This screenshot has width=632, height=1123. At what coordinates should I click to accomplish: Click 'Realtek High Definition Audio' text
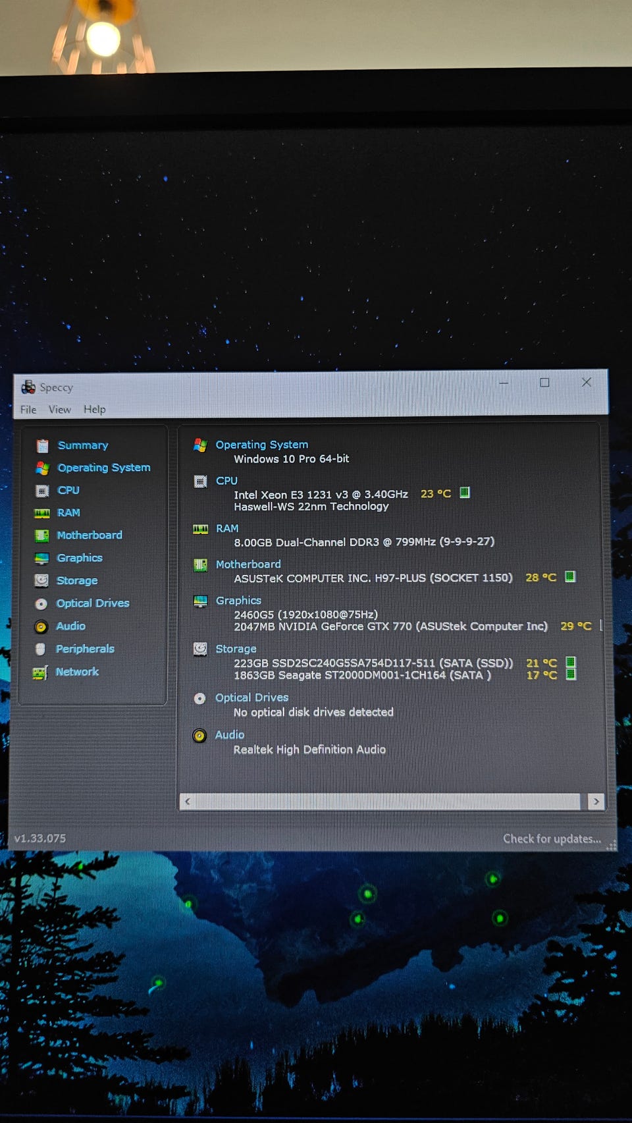coord(309,750)
